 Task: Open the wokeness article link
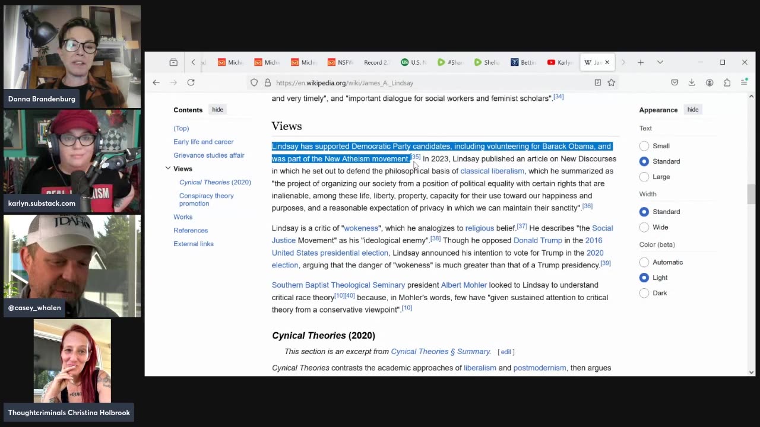(x=361, y=228)
